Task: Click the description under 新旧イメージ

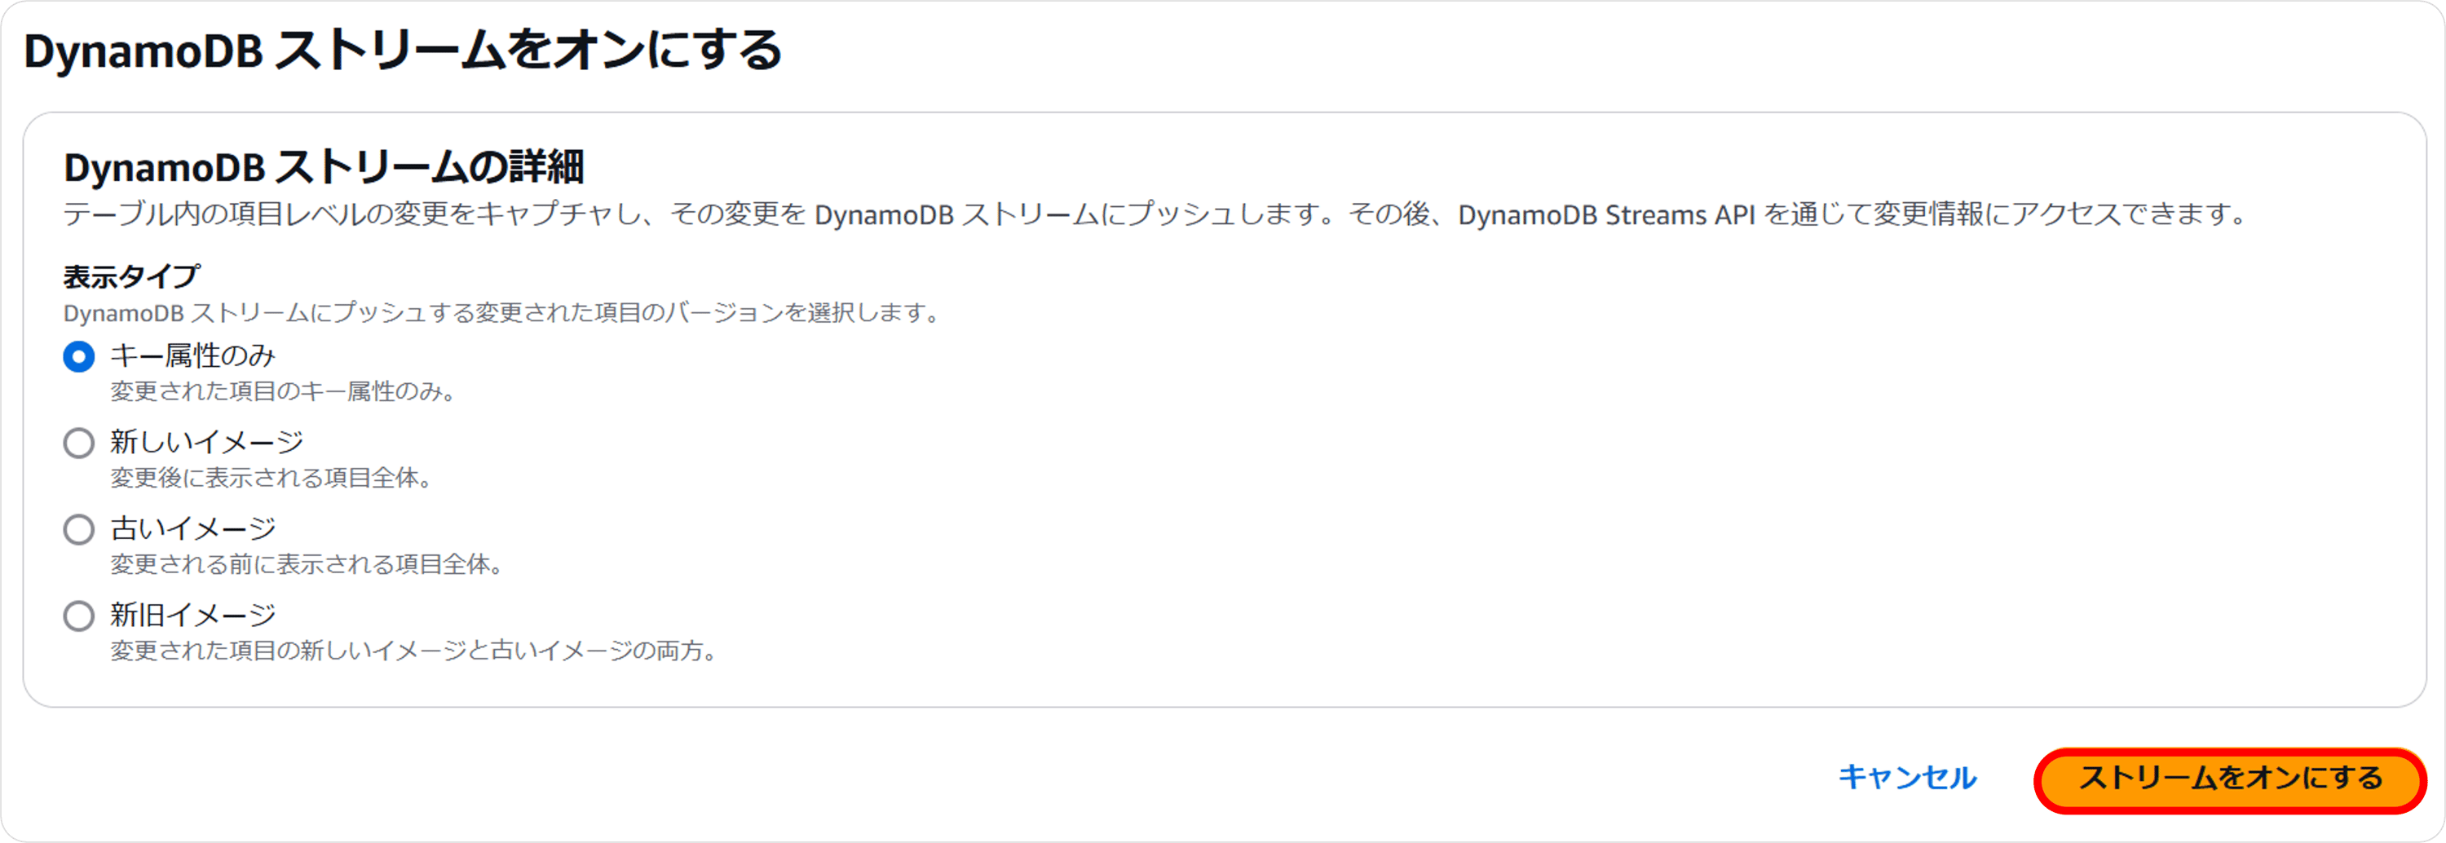Action: click(413, 651)
